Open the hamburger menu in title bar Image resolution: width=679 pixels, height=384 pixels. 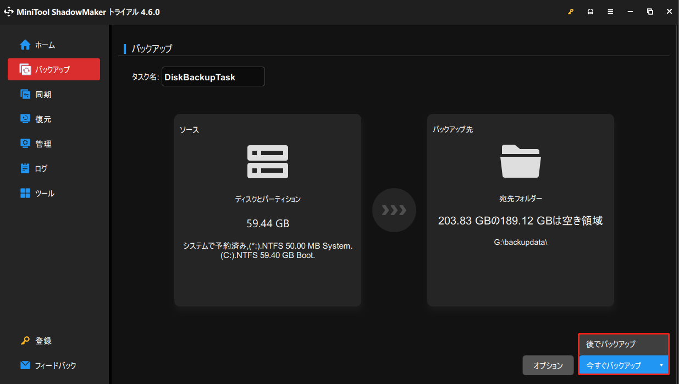(610, 12)
